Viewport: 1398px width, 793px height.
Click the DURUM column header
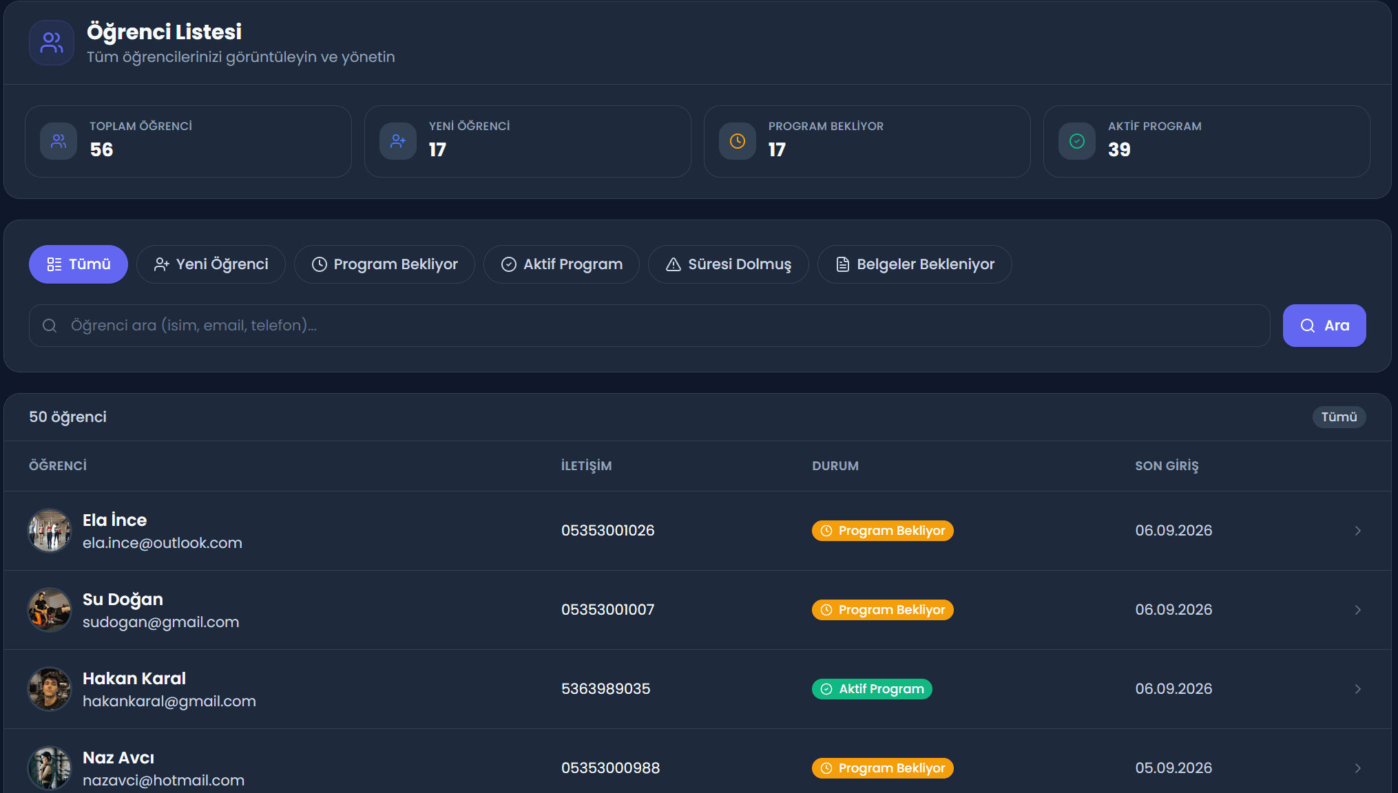pyautogui.click(x=835, y=466)
